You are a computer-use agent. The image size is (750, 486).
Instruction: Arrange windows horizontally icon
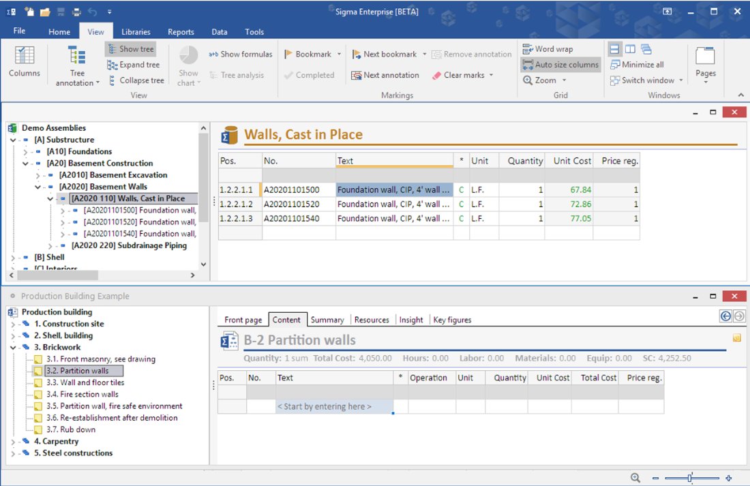[614, 49]
